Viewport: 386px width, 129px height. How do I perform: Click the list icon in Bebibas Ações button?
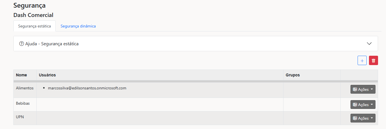[x=355, y=105]
